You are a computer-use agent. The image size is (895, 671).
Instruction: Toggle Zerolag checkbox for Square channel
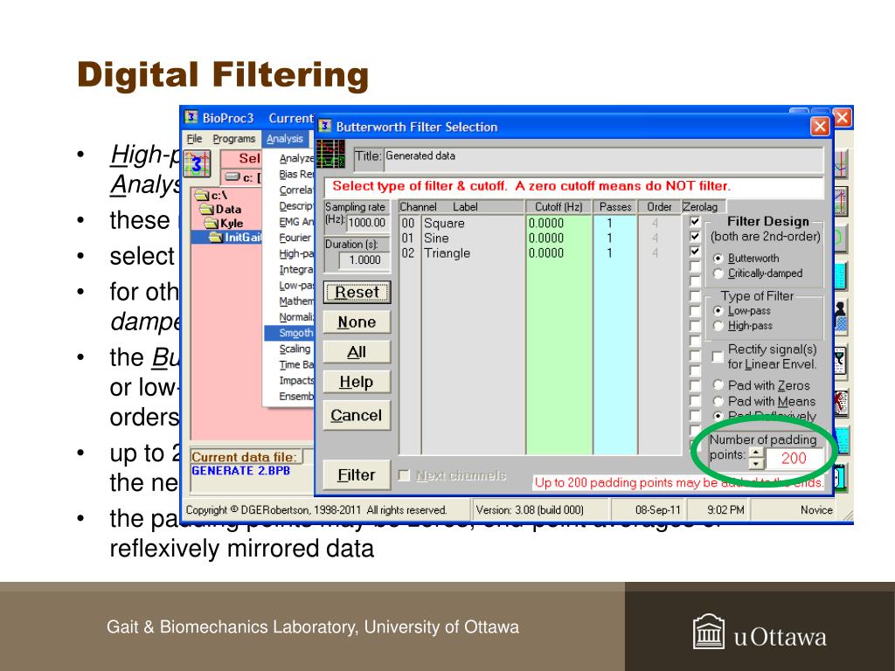coord(695,221)
